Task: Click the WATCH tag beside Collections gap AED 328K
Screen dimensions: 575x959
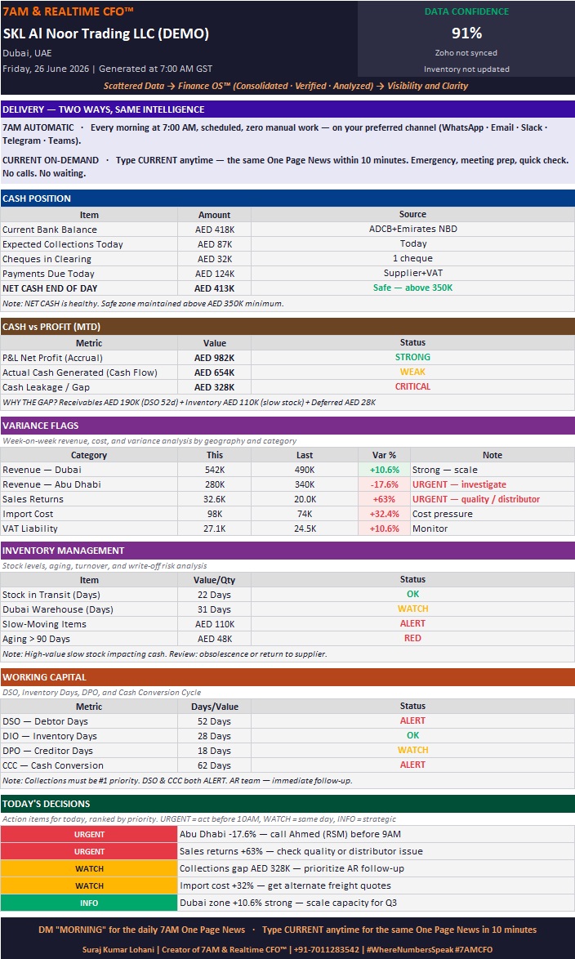Action: tap(89, 868)
